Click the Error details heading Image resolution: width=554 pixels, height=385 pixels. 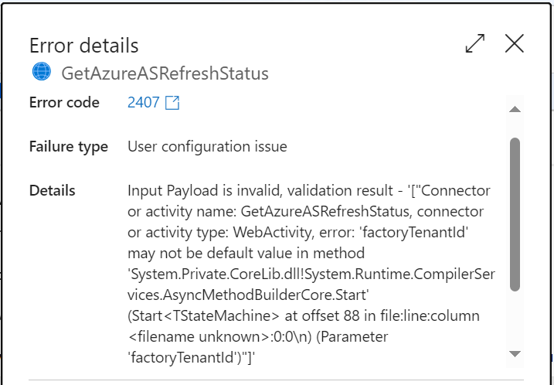83,46
